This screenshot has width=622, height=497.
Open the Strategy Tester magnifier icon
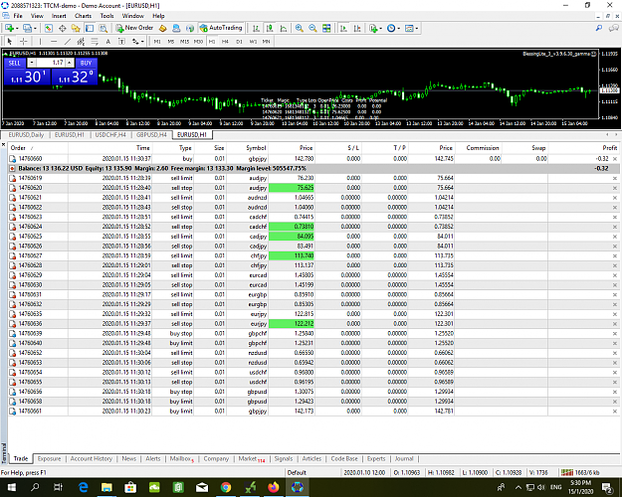click(x=104, y=28)
